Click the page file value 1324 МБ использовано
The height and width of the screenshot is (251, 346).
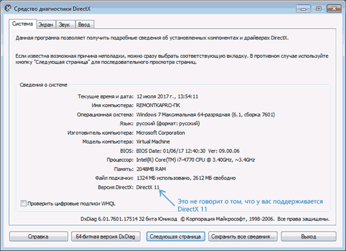coord(186,178)
